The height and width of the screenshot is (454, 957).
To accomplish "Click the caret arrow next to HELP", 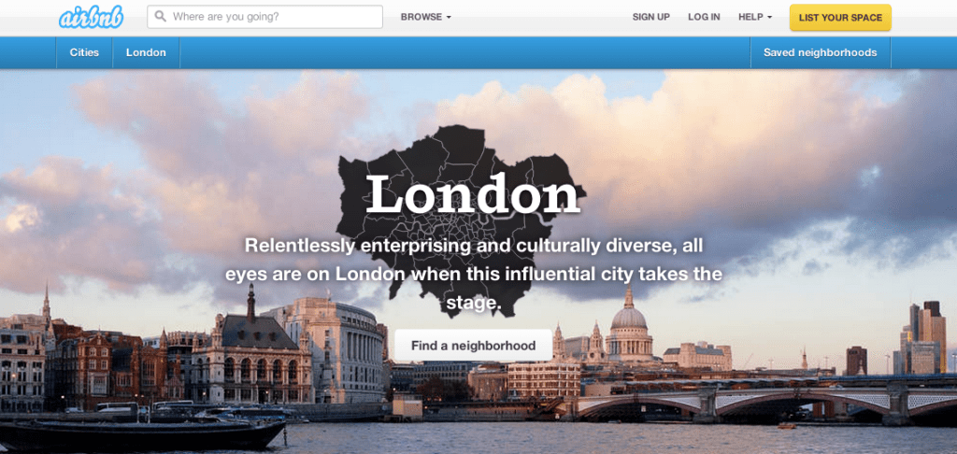I will click(x=770, y=18).
